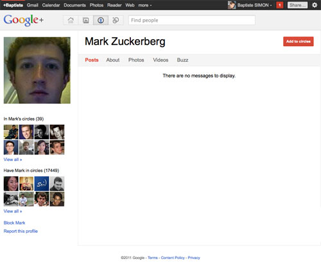Viewport: 321px width, 270px height.
Task: Open the settings gear menu
Action: [315, 5]
